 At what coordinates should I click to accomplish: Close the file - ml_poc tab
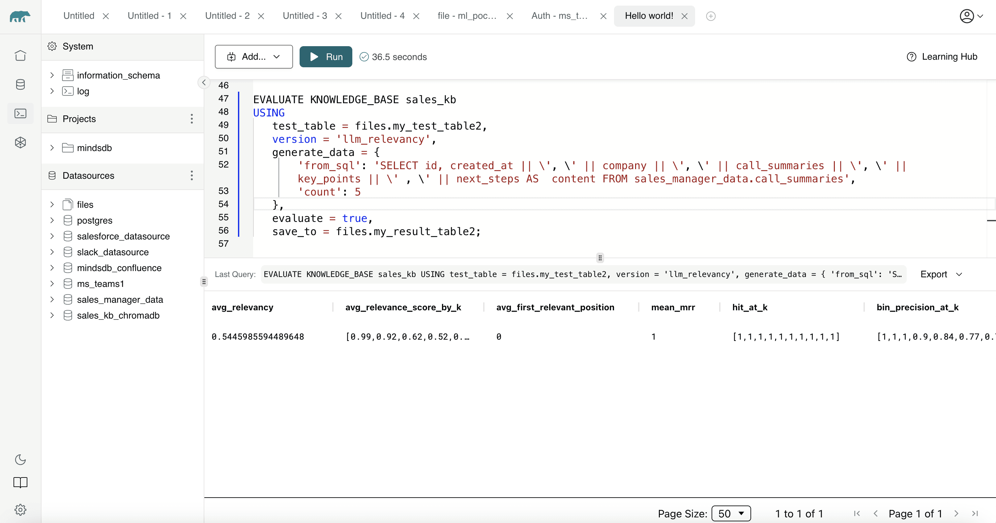point(510,16)
